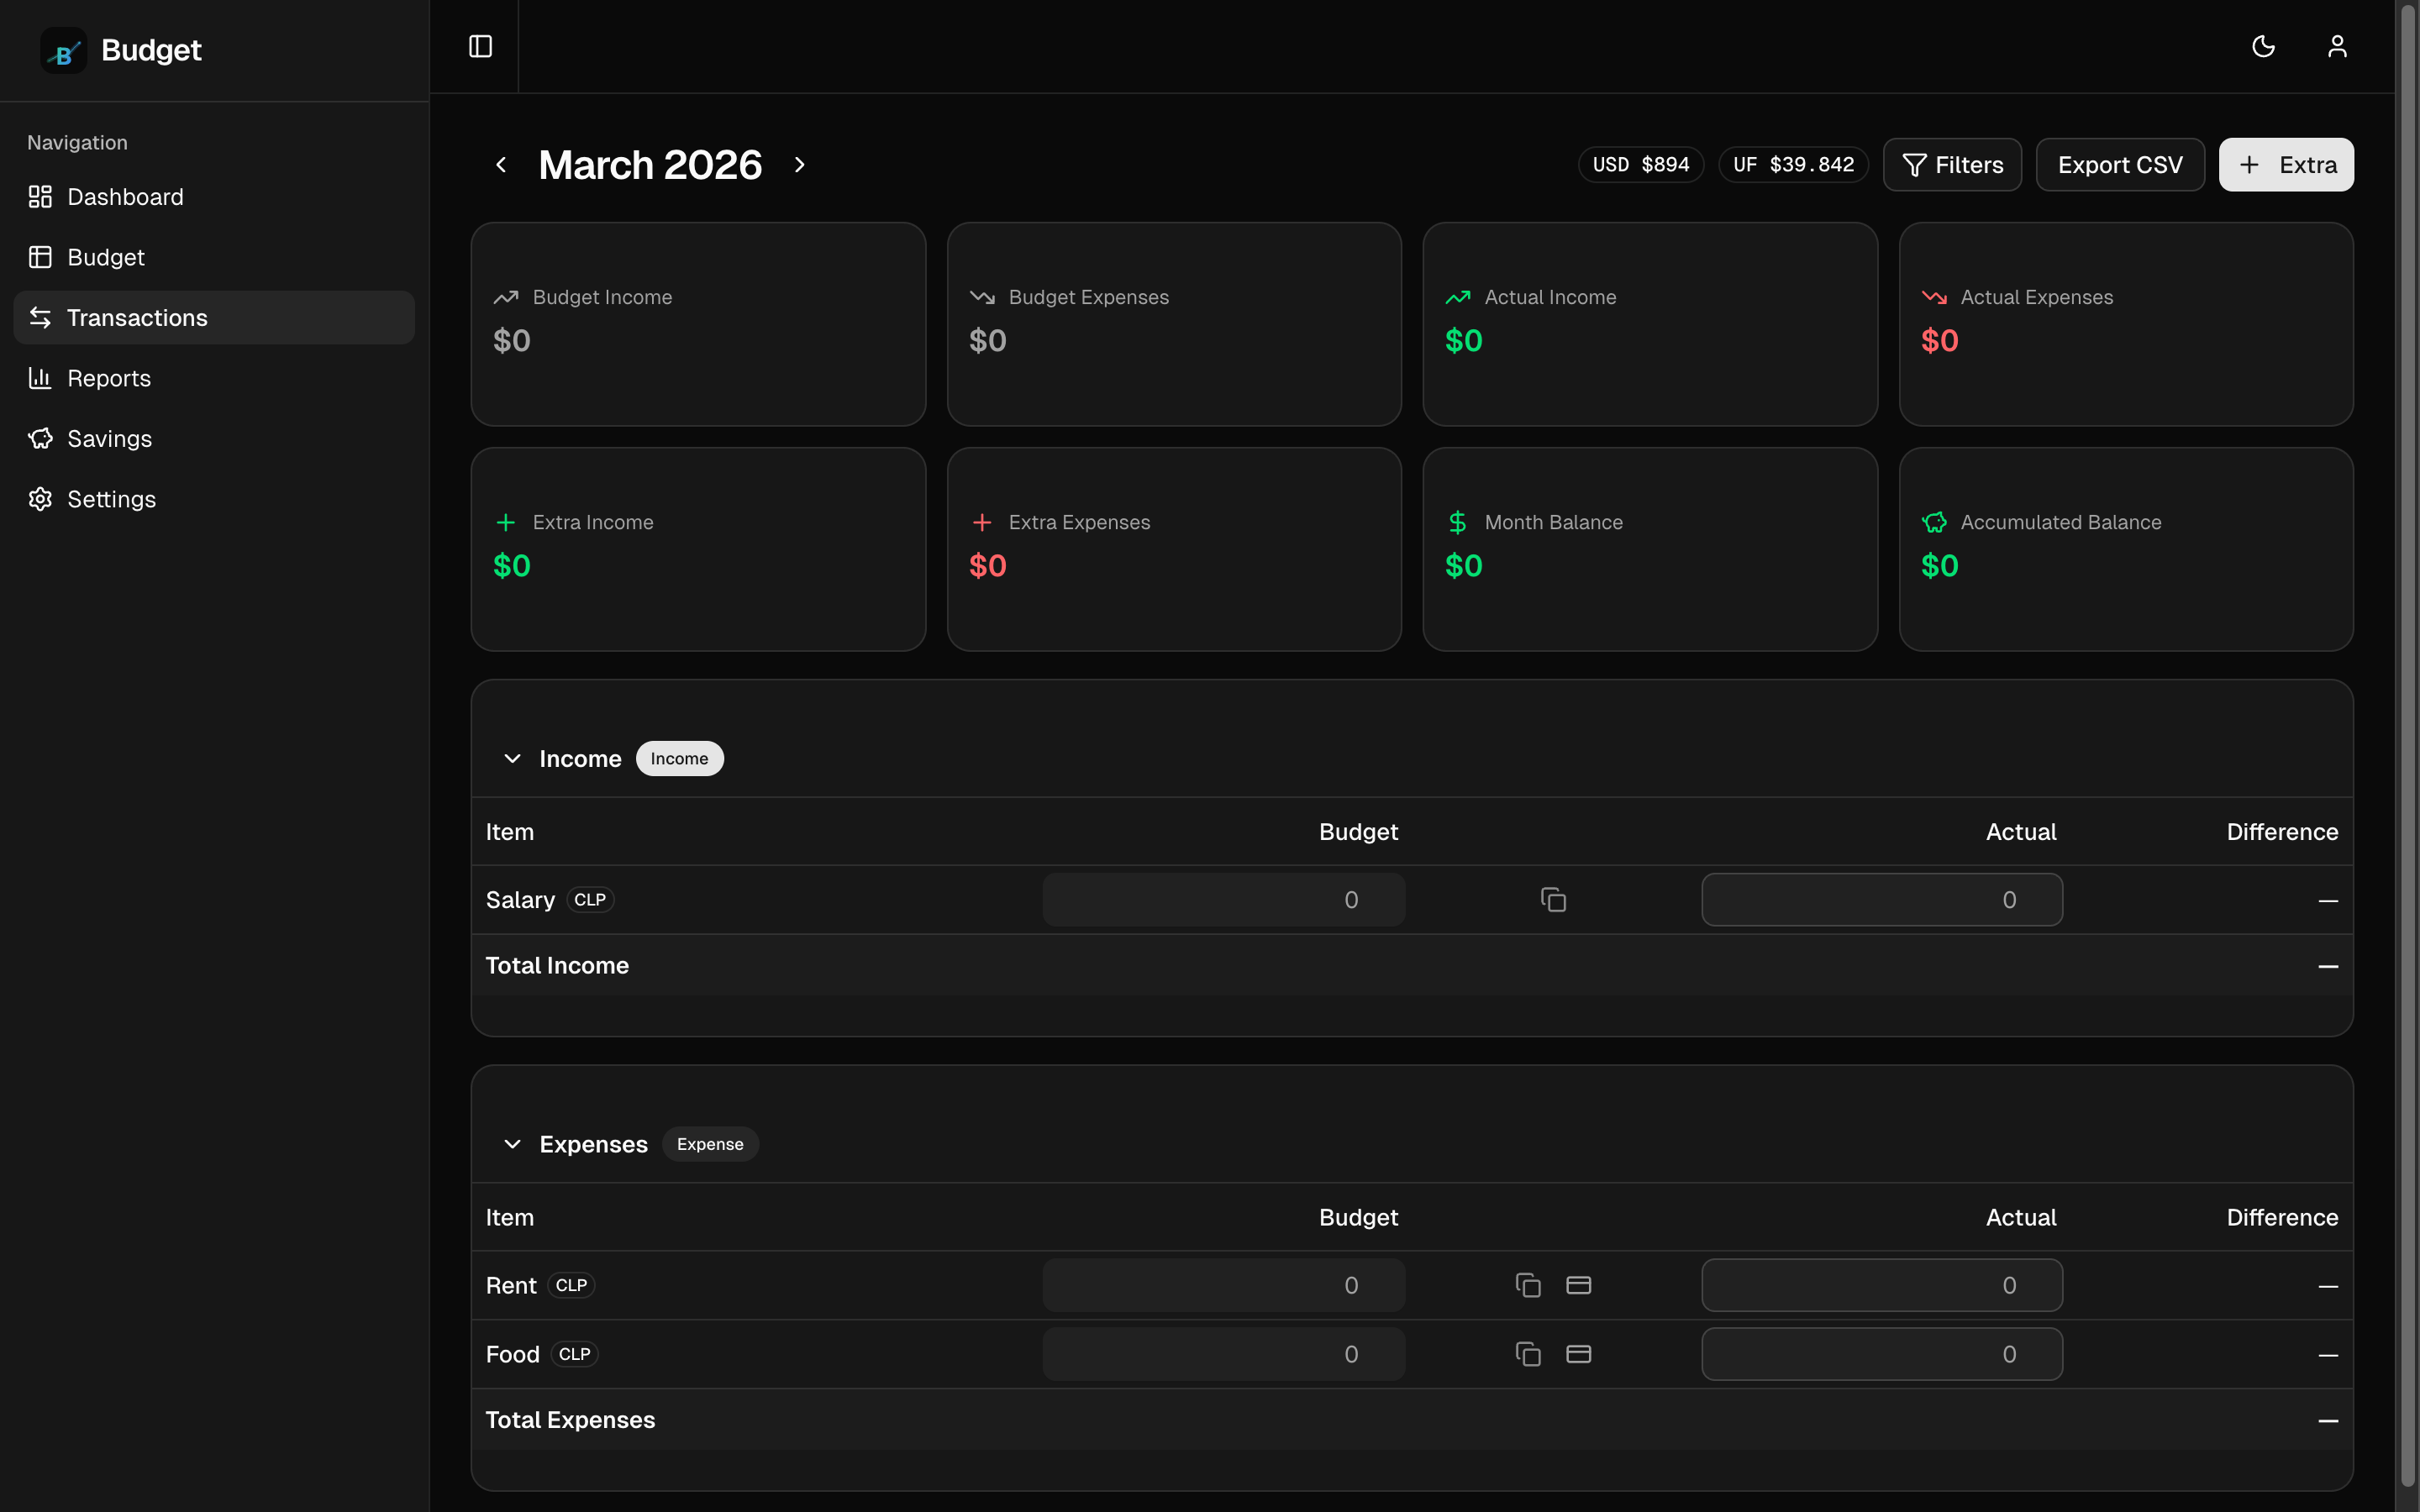Click the Budget app logo
The image size is (2420, 1512).
64,51
